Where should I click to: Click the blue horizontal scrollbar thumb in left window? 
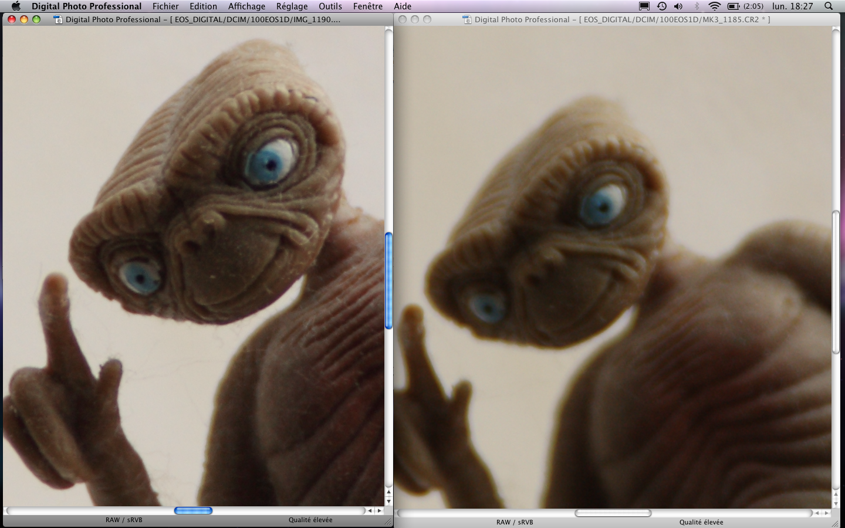coord(193,510)
